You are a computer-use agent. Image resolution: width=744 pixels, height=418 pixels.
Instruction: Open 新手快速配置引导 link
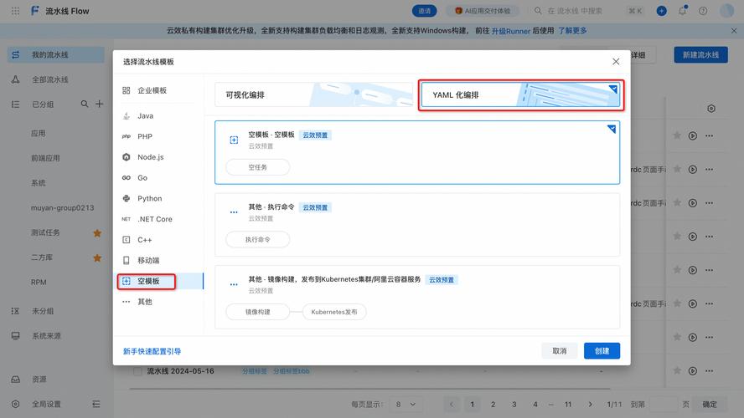coord(152,351)
